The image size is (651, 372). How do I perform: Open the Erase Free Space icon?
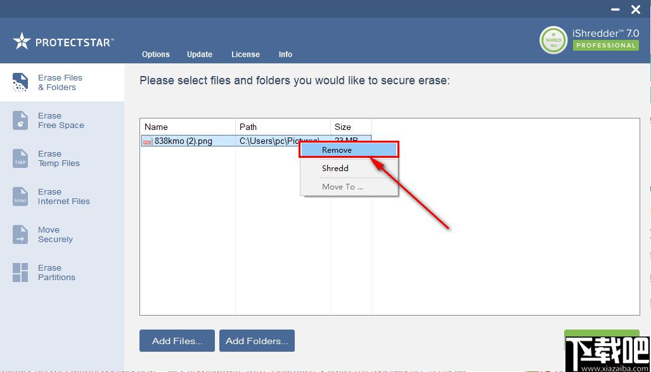[x=20, y=120]
